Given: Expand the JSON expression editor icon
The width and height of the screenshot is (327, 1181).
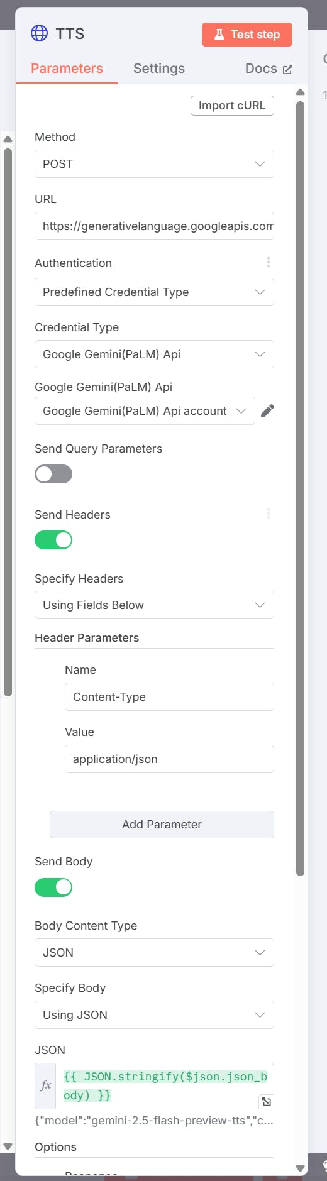Looking at the screenshot, I should coord(267,1101).
